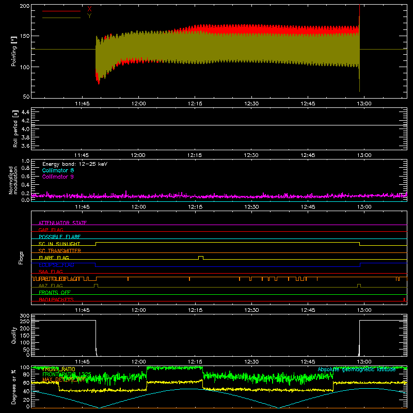Click the red X legend line sample

pyautogui.click(x=61, y=11)
